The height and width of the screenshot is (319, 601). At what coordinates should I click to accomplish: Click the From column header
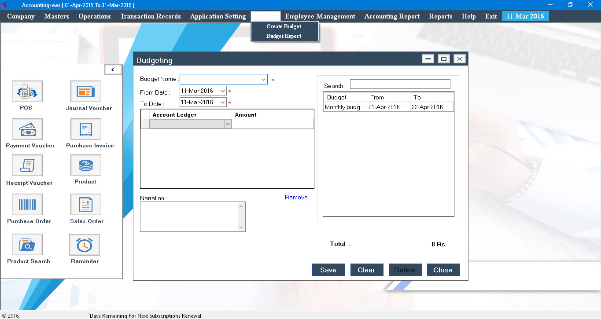pyautogui.click(x=388, y=97)
